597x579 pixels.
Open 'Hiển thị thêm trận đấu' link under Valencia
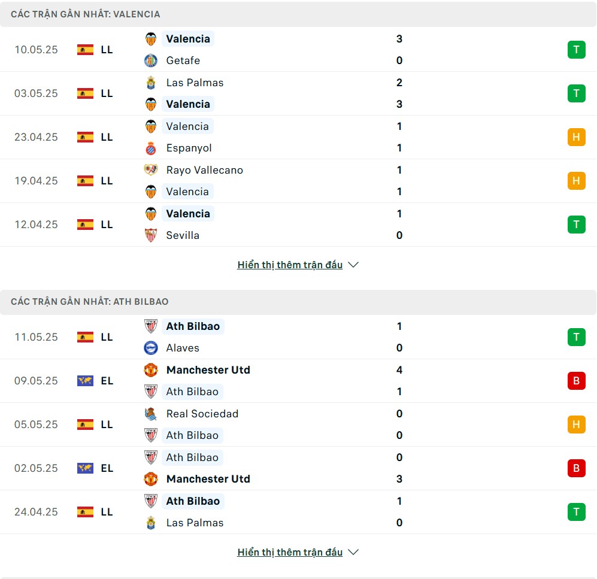click(x=290, y=265)
